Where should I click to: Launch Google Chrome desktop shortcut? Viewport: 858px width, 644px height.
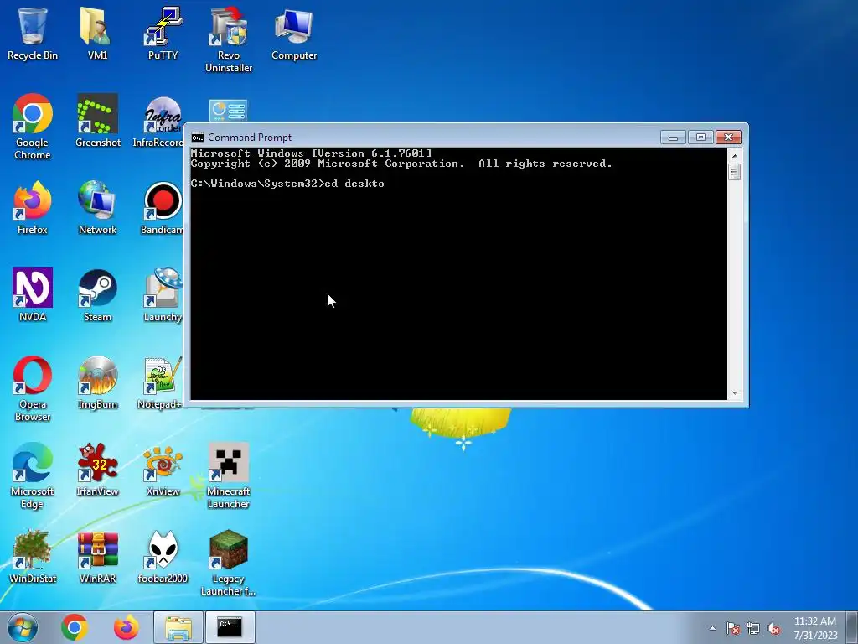33,127
